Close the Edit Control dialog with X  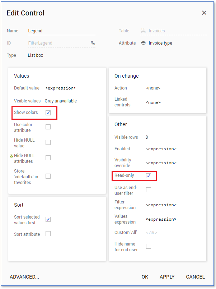coord(204,13)
